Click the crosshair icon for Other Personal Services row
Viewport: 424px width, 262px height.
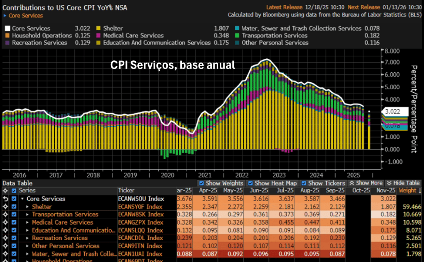click(5, 246)
